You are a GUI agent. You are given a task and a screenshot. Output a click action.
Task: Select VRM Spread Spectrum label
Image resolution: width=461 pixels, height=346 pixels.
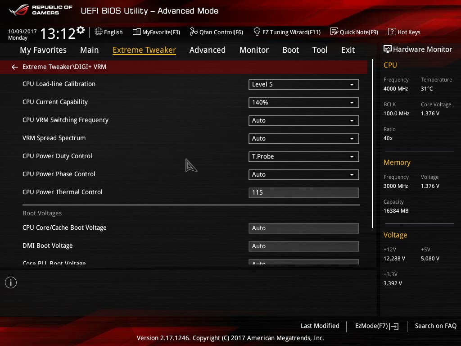click(54, 138)
